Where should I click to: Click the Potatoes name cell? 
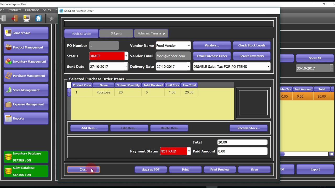point(103,92)
